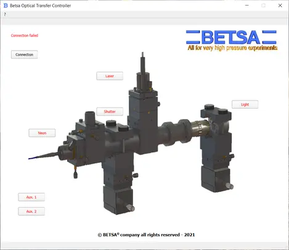Minimize the Betsa controller window
This screenshot has width=289, height=250.
(x=247, y=6)
